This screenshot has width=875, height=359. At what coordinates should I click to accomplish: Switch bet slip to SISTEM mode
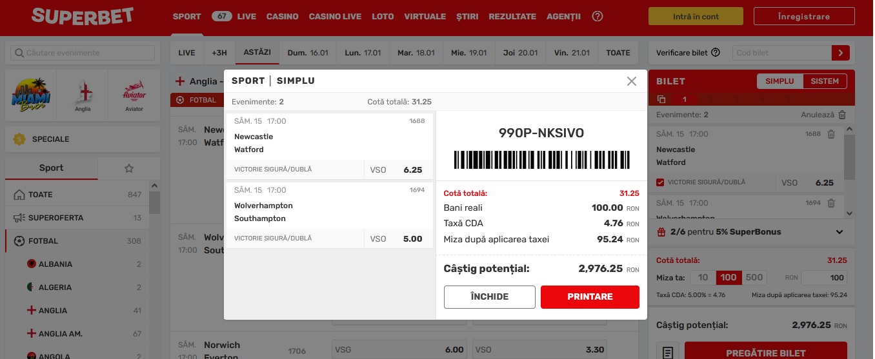(x=825, y=81)
